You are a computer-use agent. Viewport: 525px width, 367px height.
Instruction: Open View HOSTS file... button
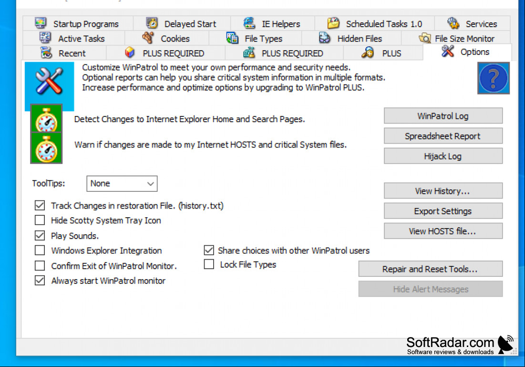[443, 231]
